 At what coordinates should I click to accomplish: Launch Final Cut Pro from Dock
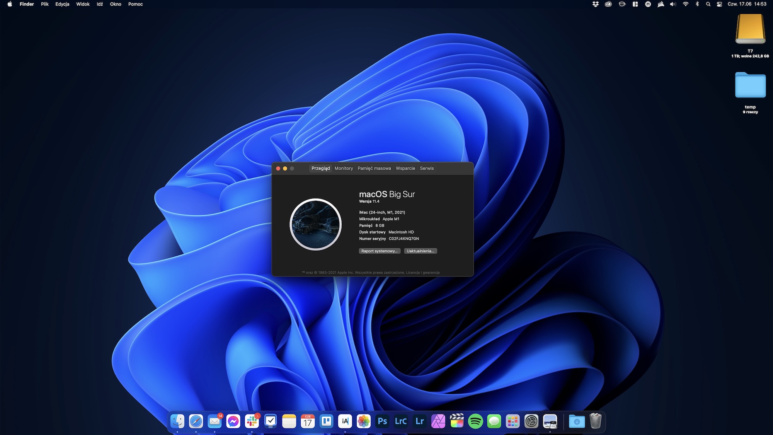pos(457,421)
